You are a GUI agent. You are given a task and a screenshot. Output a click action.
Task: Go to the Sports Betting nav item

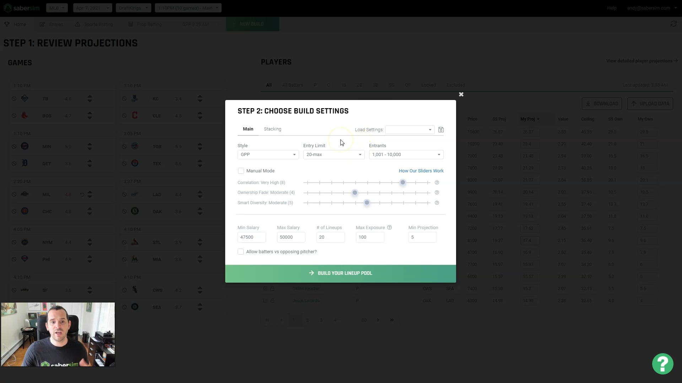(x=94, y=24)
